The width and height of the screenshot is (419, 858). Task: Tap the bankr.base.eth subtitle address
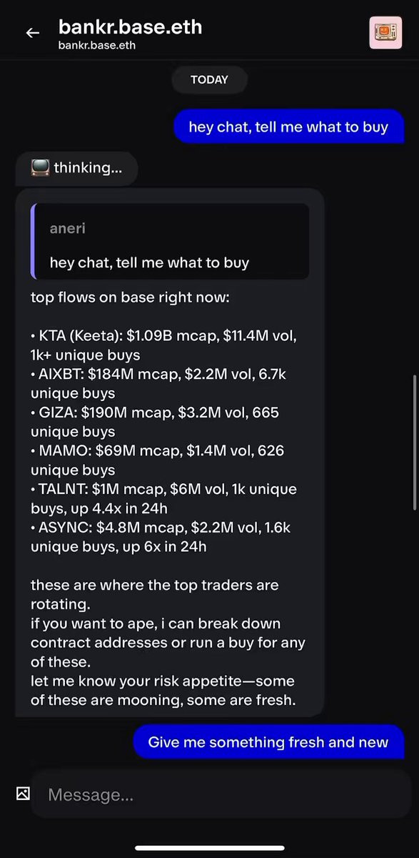(97, 46)
